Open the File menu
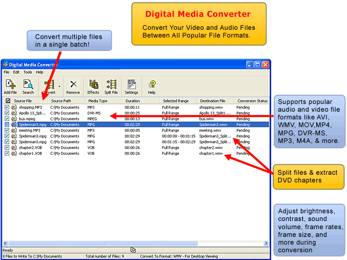Image resolution: width=347 pixels, height=260 pixels. (x=6, y=72)
